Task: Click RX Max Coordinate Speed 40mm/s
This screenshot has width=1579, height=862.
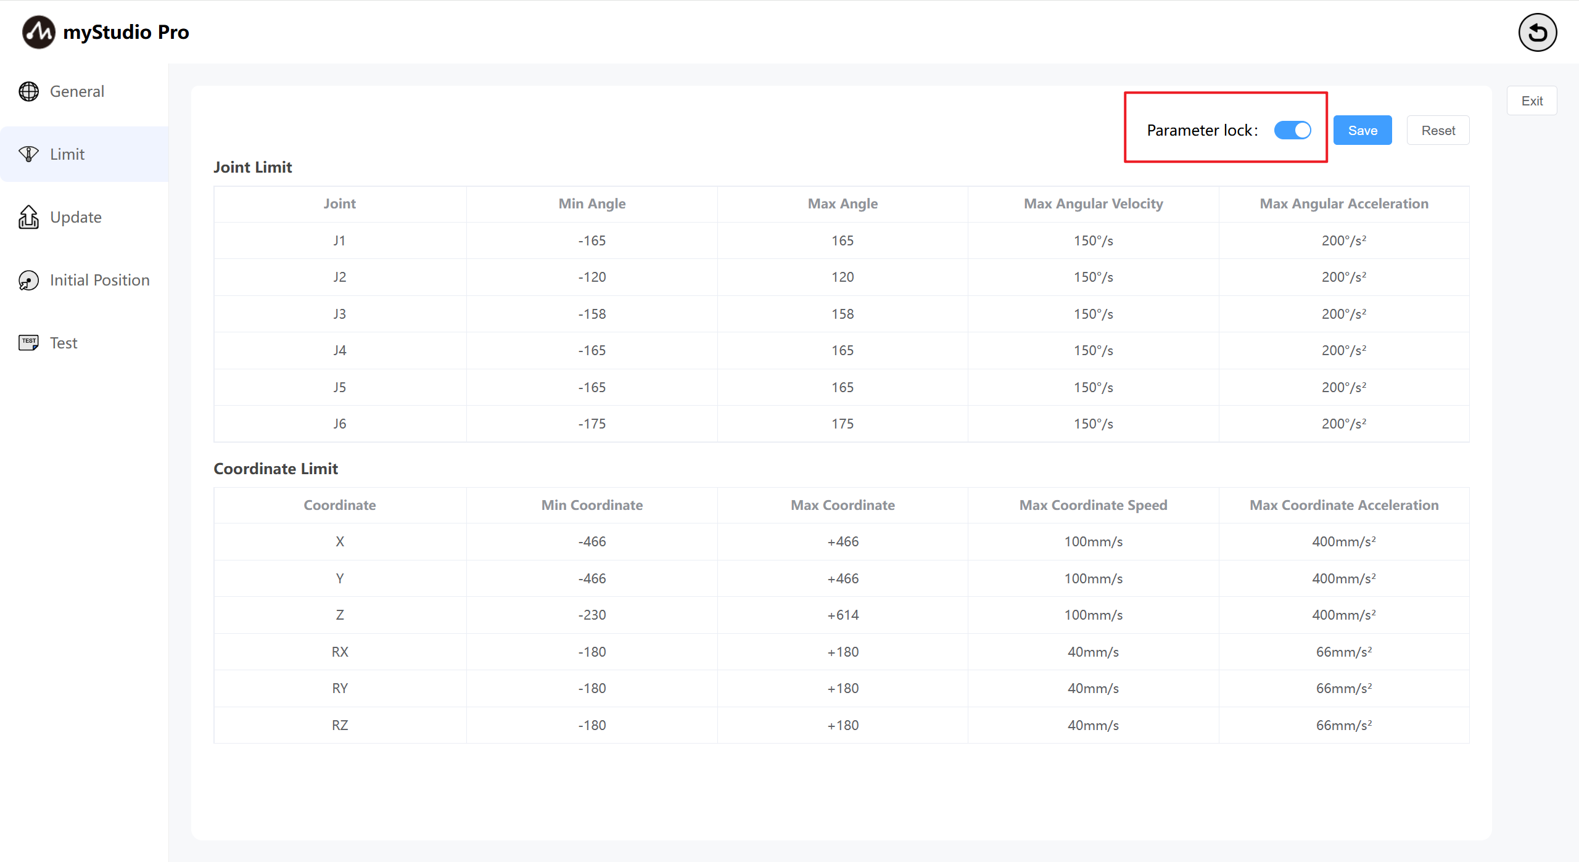Action: pos(1093,652)
